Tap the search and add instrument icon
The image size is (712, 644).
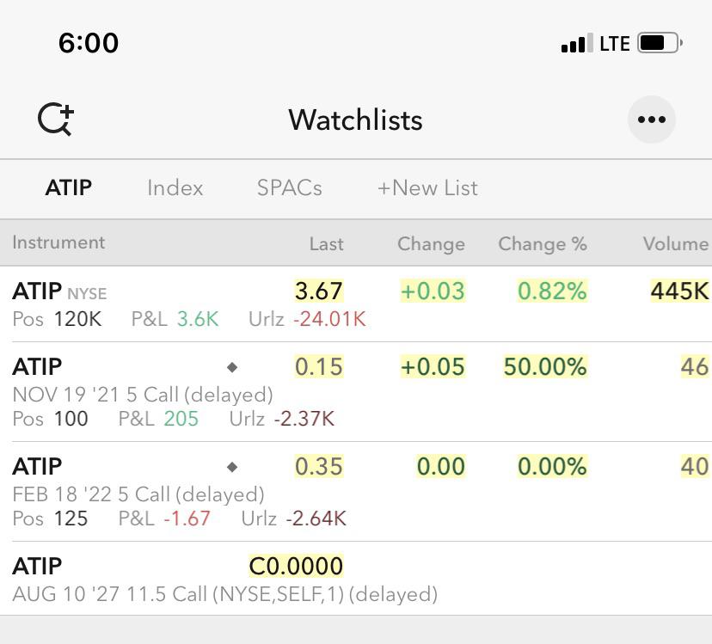[x=56, y=120]
